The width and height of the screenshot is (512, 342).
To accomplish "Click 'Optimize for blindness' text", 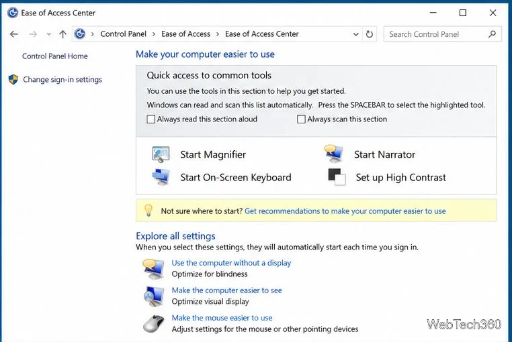I will (210, 274).
